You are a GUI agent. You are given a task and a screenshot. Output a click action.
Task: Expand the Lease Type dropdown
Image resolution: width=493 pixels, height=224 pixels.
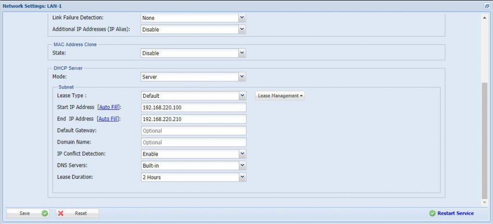coord(242,96)
